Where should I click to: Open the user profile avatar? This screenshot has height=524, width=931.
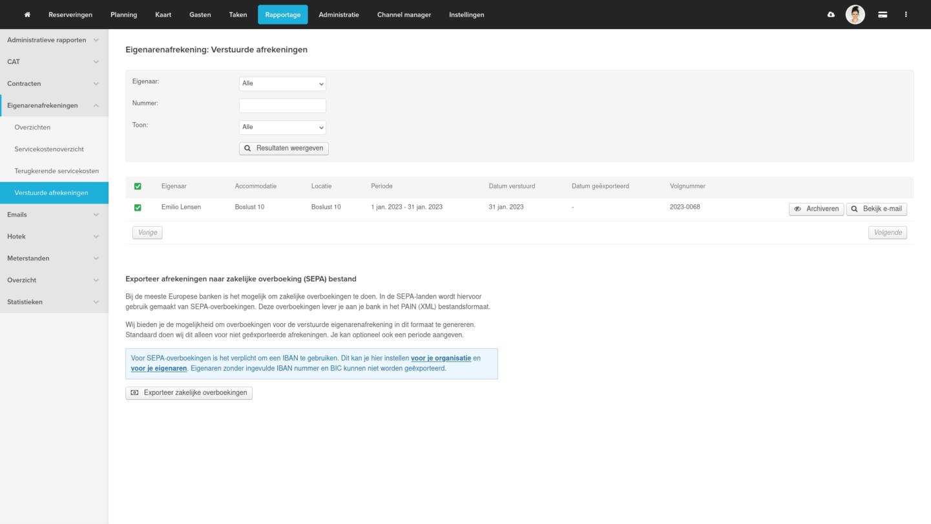(855, 15)
